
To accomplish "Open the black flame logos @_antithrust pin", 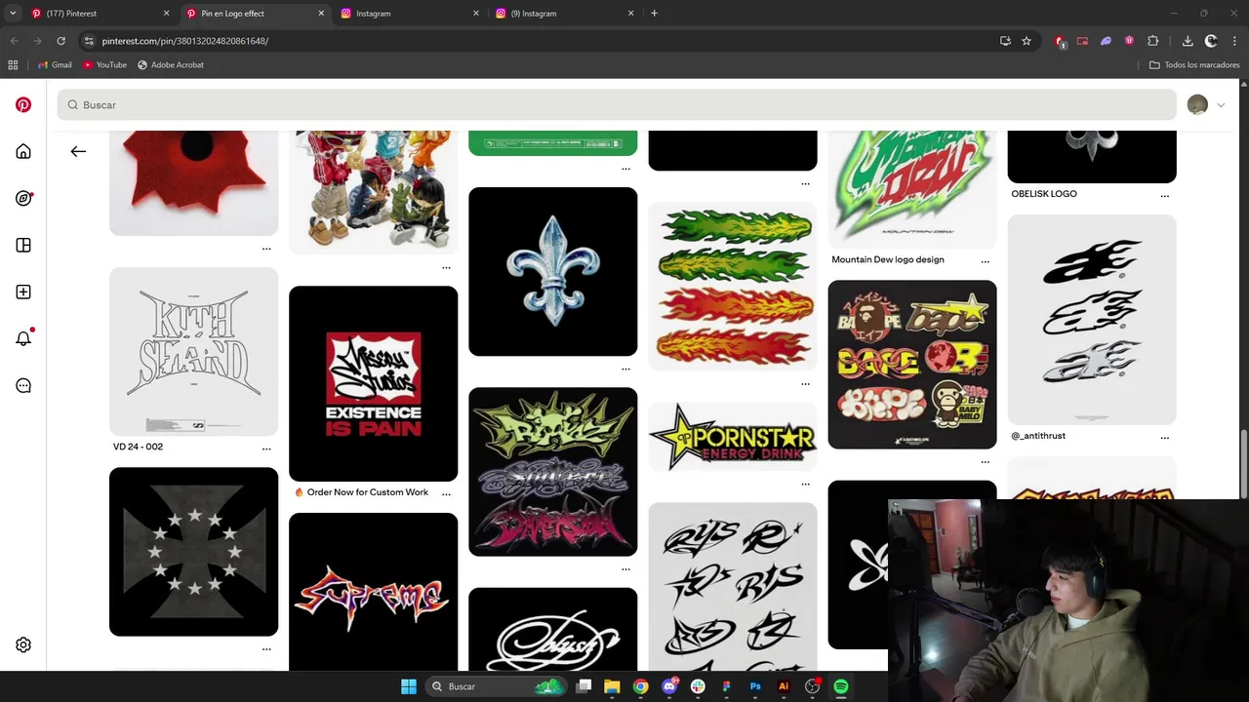I will [x=1091, y=320].
